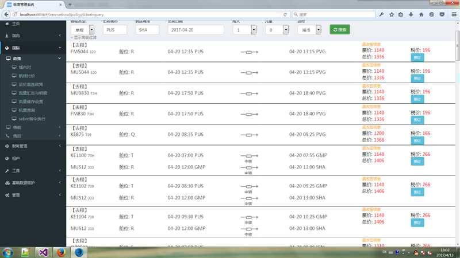This screenshot has height=258, width=460.
Task: Expand the 财务管理 menu chevron
Action: 60,146
